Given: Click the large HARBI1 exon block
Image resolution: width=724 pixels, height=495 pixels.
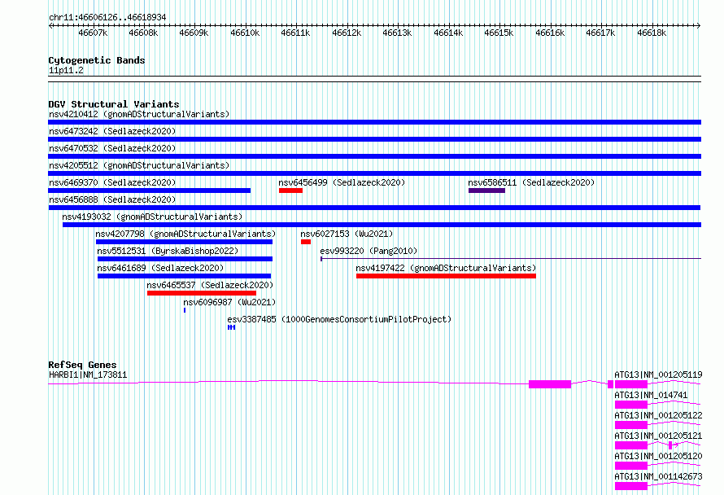Looking at the screenshot, I should (550, 384).
